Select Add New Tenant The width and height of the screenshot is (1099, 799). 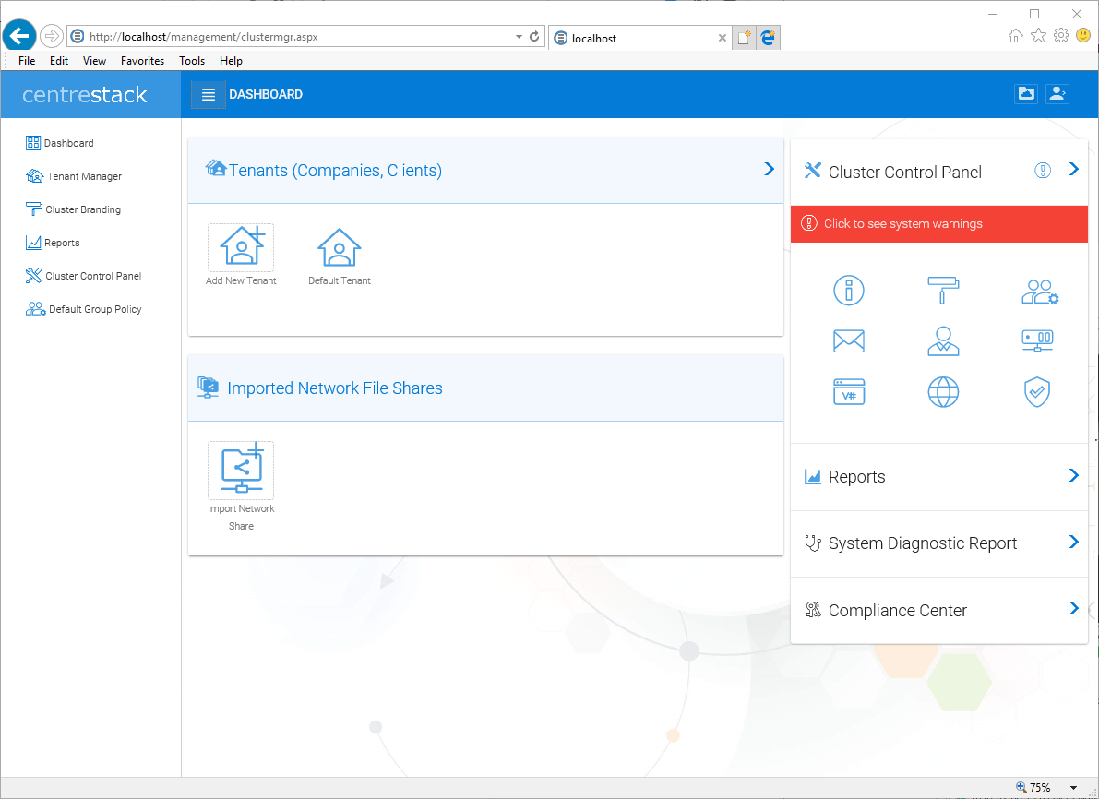[x=241, y=249]
